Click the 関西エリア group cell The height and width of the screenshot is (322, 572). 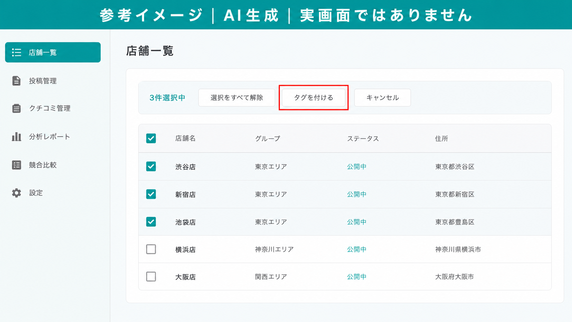pos(271,276)
